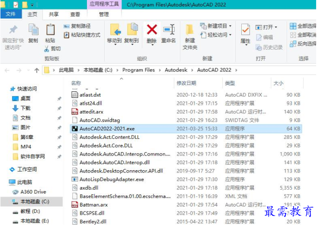Click 此电脑 in the address bar

(x=66, y=70)
